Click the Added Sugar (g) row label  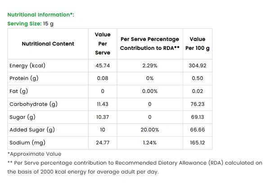[x=32, y=130]
